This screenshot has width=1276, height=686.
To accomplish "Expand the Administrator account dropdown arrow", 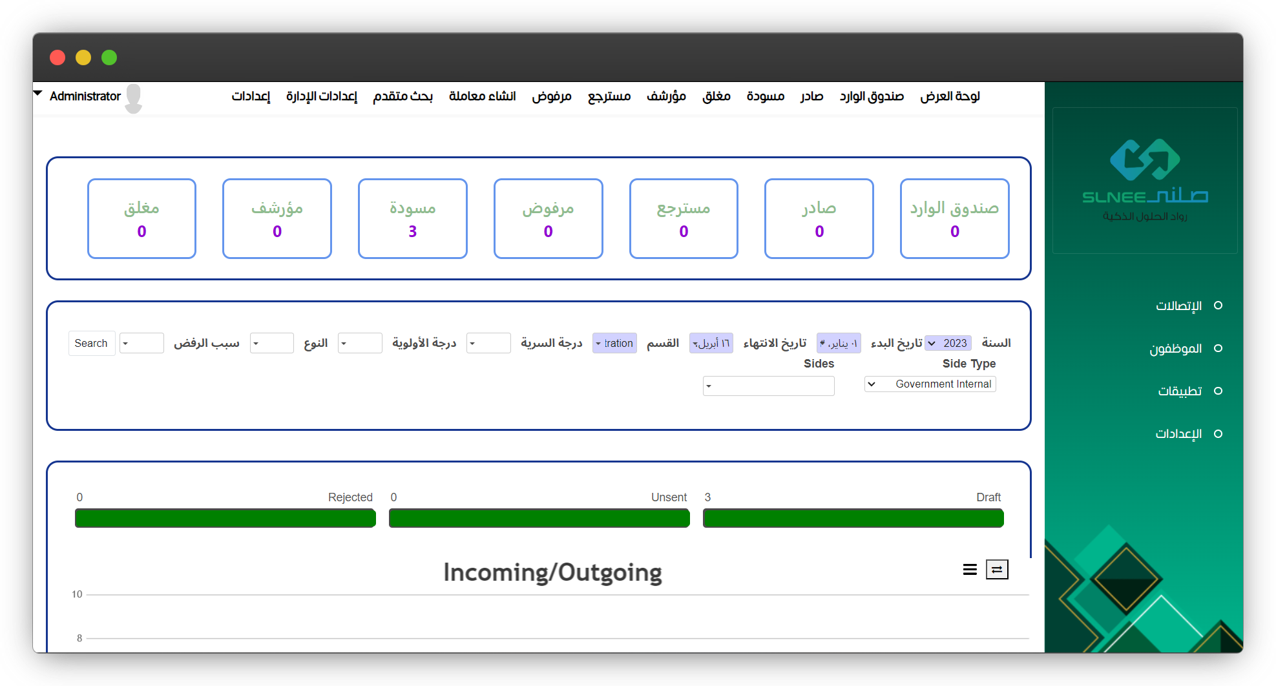I will pos(37,94).
